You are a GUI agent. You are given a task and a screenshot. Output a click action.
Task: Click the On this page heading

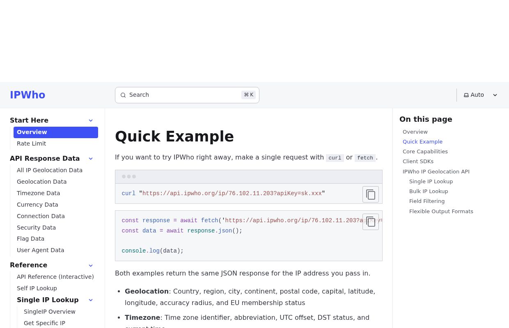pos(426,119)
